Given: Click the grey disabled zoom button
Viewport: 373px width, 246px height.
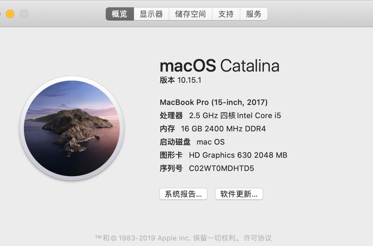Looking at the screenshot, I should click(x=24, y=14).
